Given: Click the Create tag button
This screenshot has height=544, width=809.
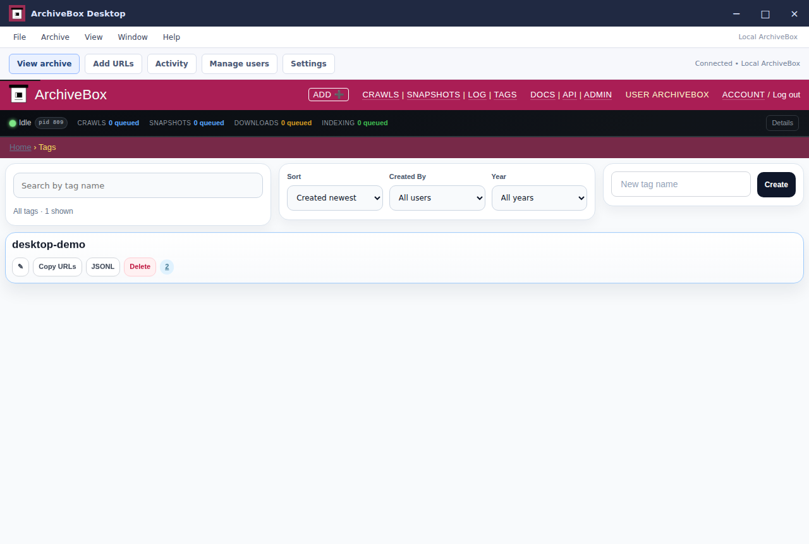Looking at the screenshot, I should 776,185.
